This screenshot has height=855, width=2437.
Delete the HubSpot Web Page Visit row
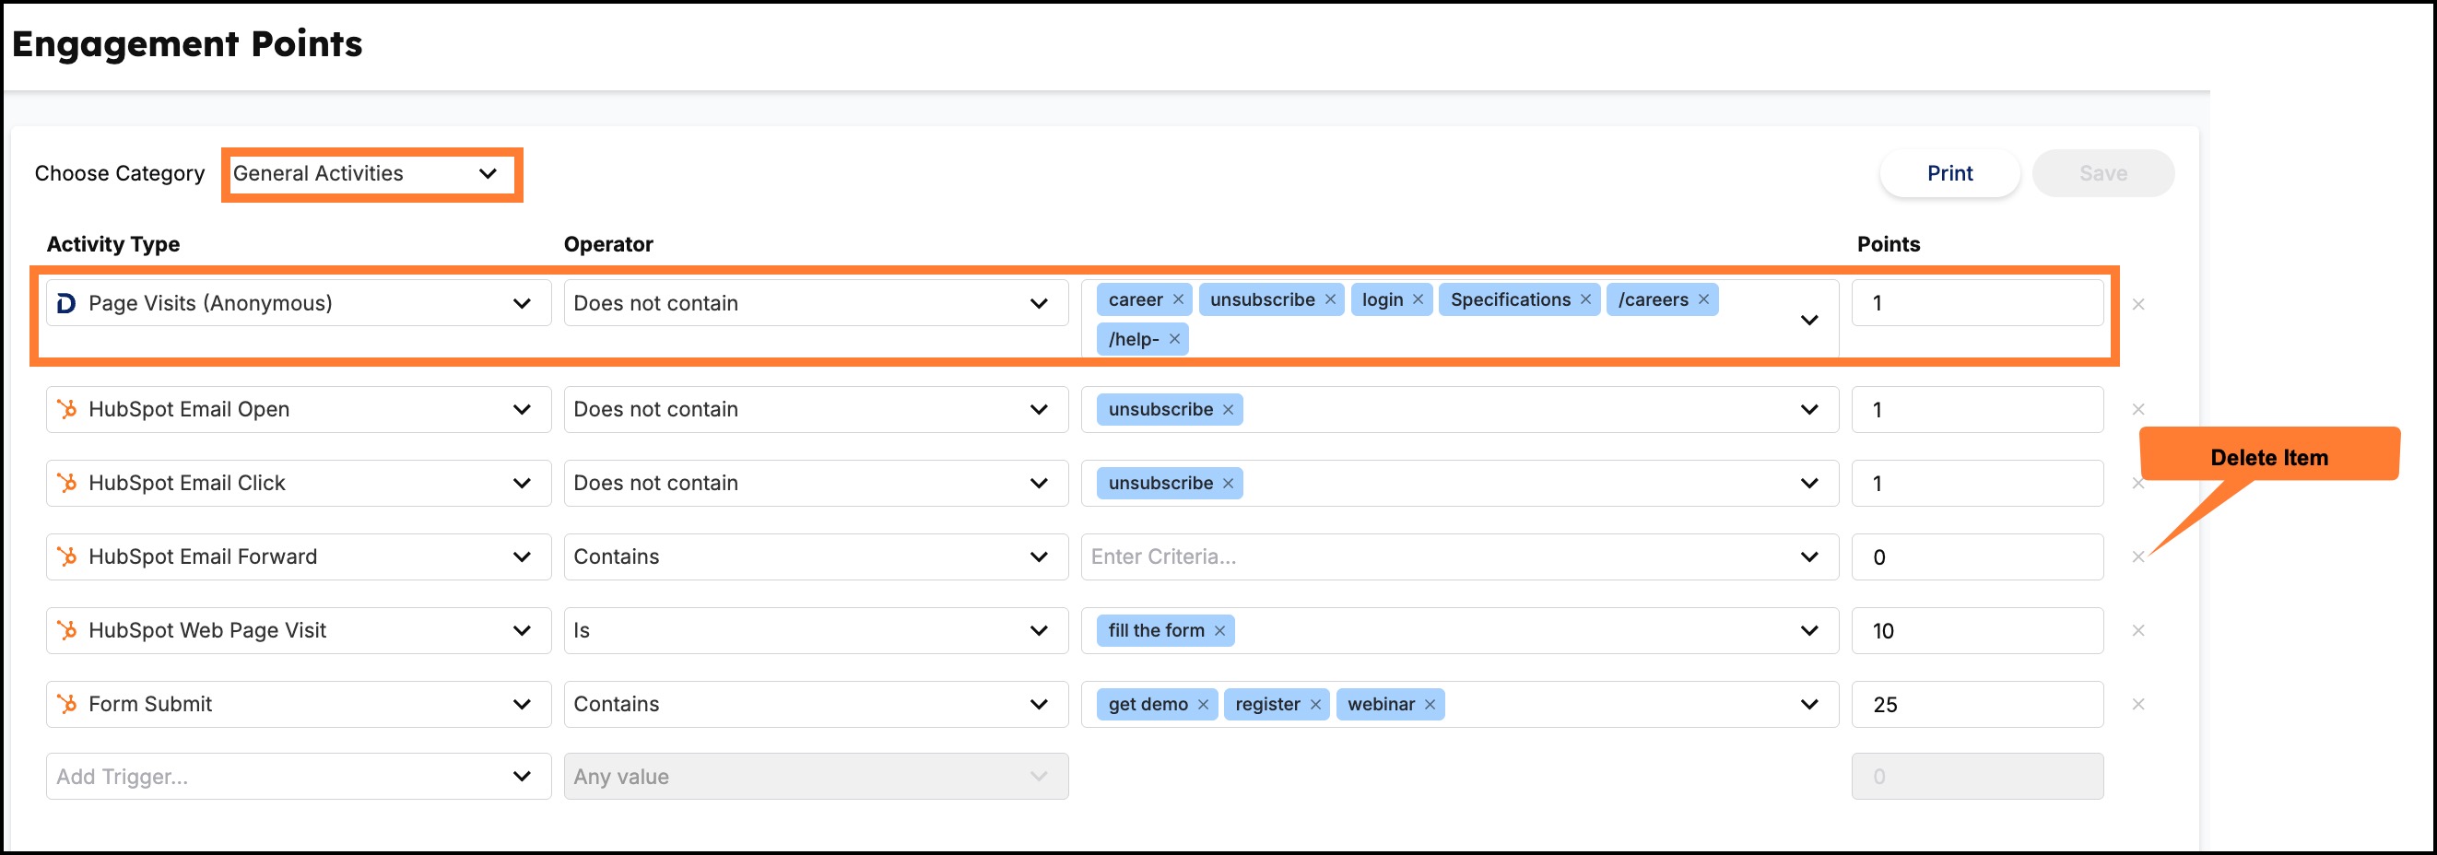coord(2138,631)
